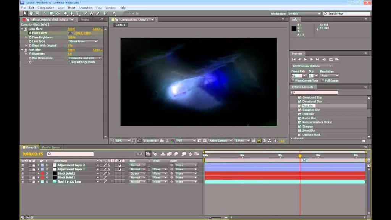Unlock Black Solid 1 layer lock

coord(34,178)
